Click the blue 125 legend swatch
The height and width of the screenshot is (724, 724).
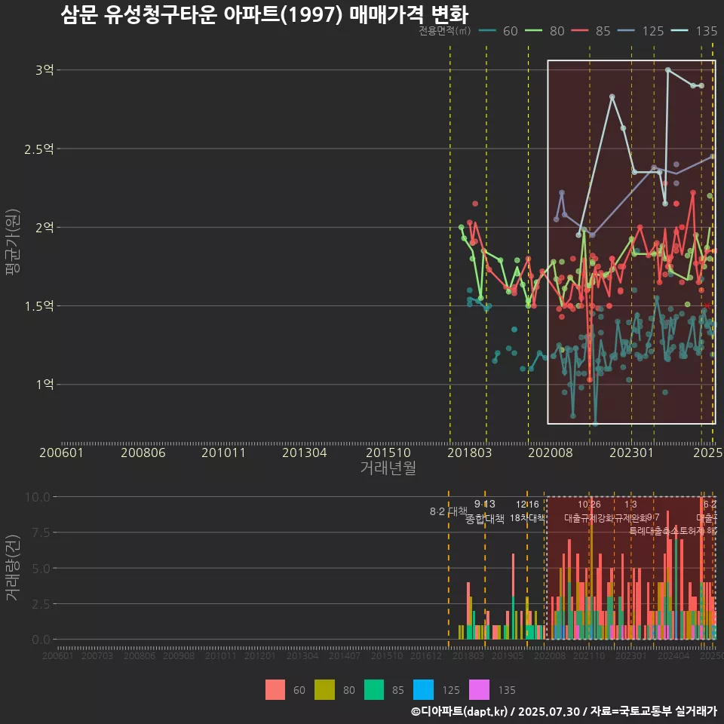click(x=423, y=690)
